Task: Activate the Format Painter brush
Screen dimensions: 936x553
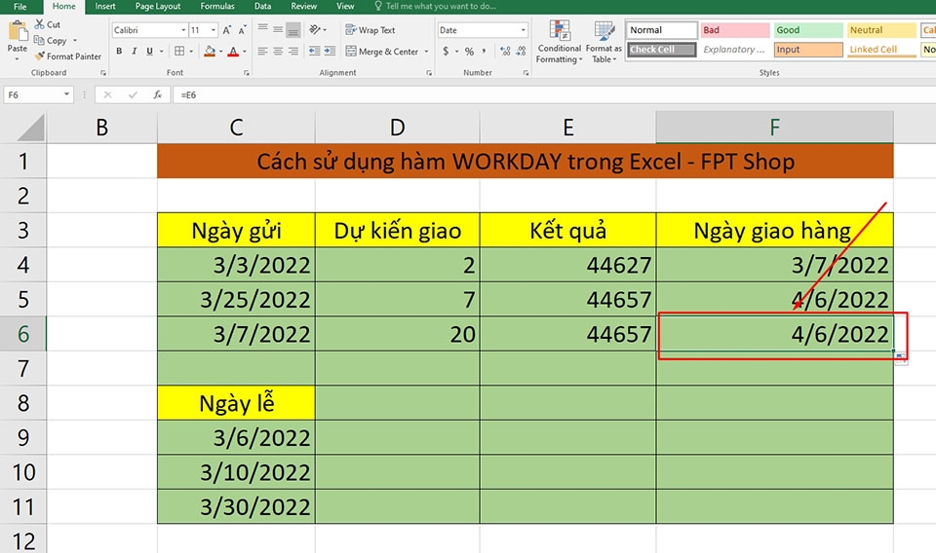Action: (39, 56)
